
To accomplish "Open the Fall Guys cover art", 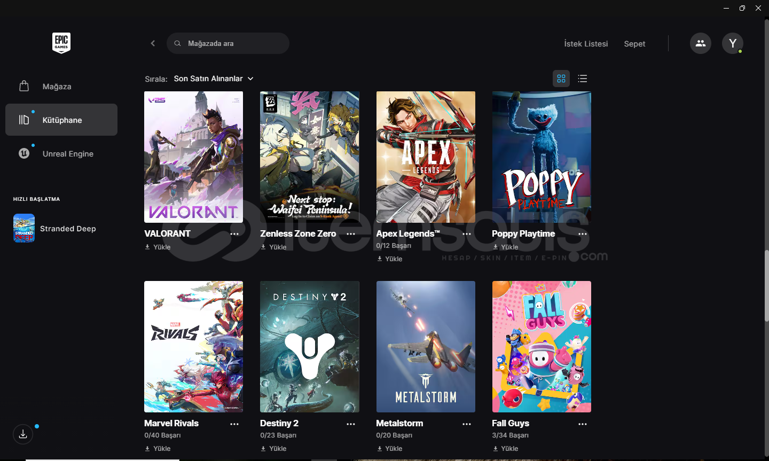I will pos(542,347).
